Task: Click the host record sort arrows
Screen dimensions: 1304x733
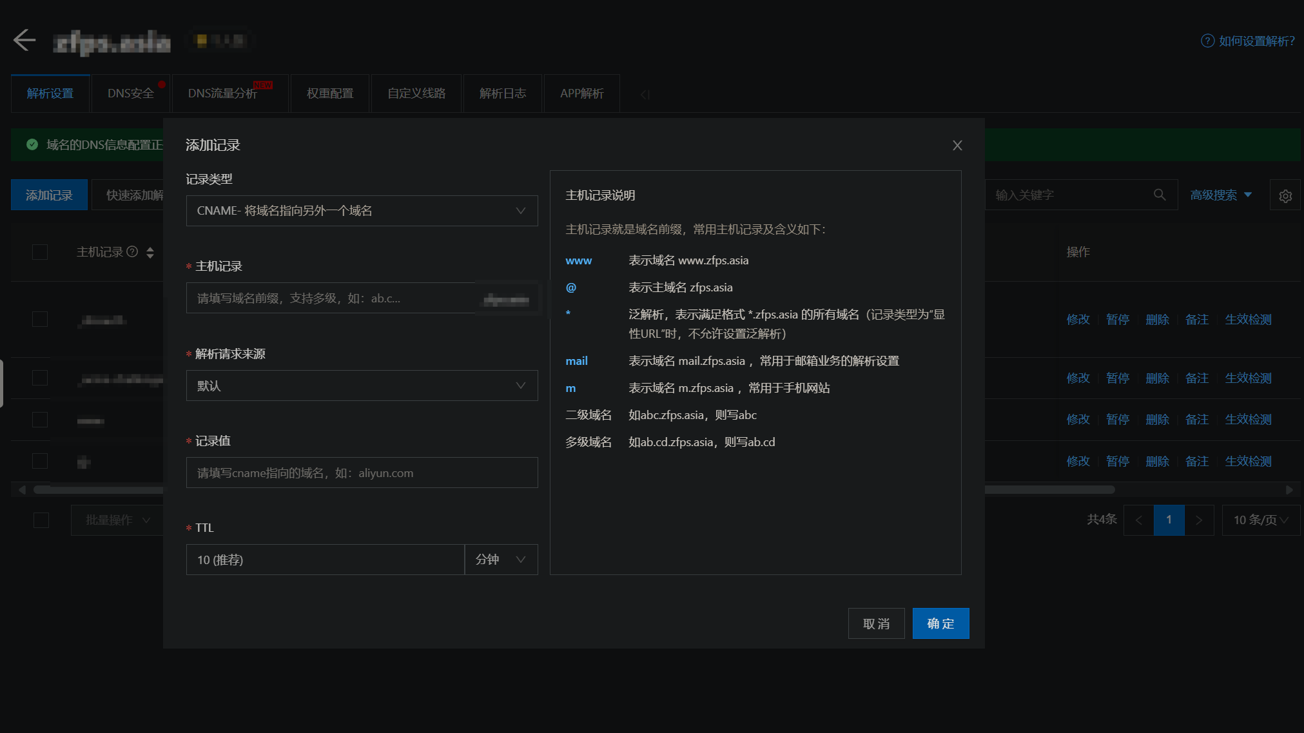Action: pos(150,252)
